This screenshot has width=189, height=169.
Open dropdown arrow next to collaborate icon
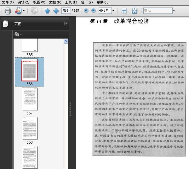pos(24,11)
